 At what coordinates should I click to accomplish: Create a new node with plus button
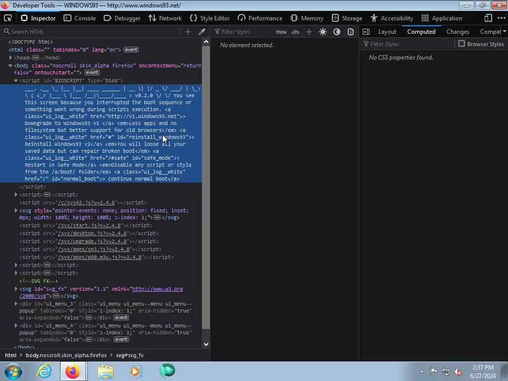(x=188, y=32)
